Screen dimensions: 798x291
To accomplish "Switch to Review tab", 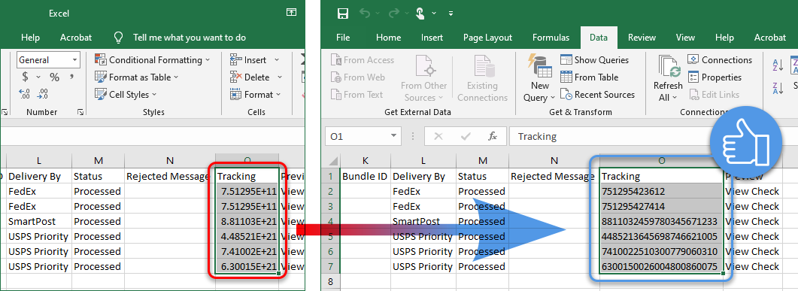I will (x=642, y=38).
